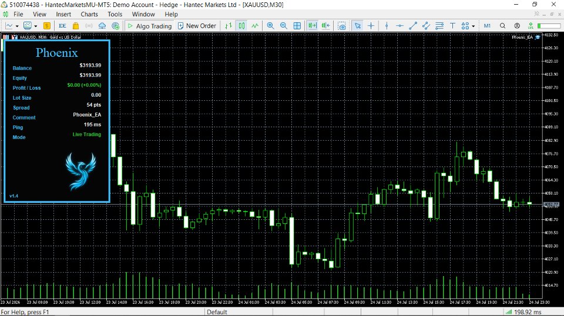Toggle chart auto-scroll to latest bar
This screenshot has width=564, height=316.
(x=313, y=26)
